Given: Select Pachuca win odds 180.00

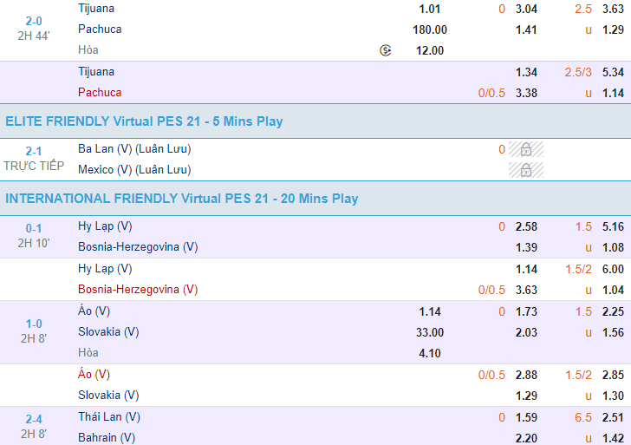Looking at the screenshot, I should (431, 29).
